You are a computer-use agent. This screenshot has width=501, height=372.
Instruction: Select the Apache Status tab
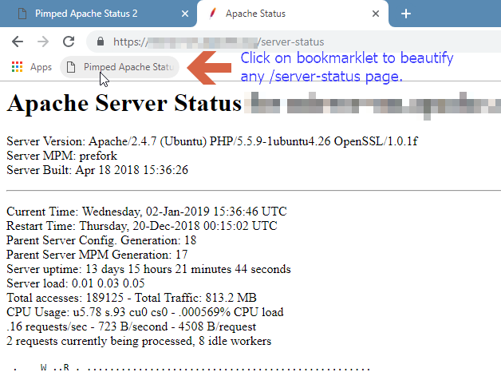point(292,14)
